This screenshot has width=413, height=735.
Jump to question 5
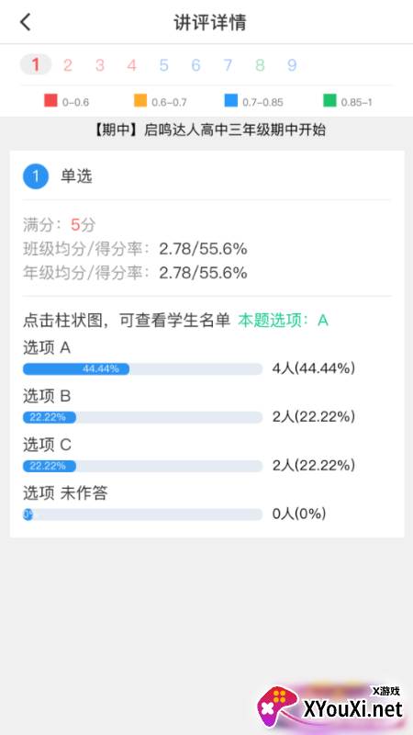(x=163, y=64)
